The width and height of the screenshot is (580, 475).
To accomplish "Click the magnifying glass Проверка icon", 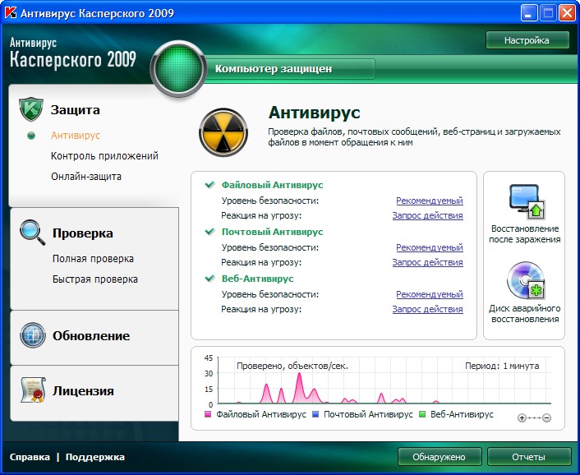I will tap(33, 233).
